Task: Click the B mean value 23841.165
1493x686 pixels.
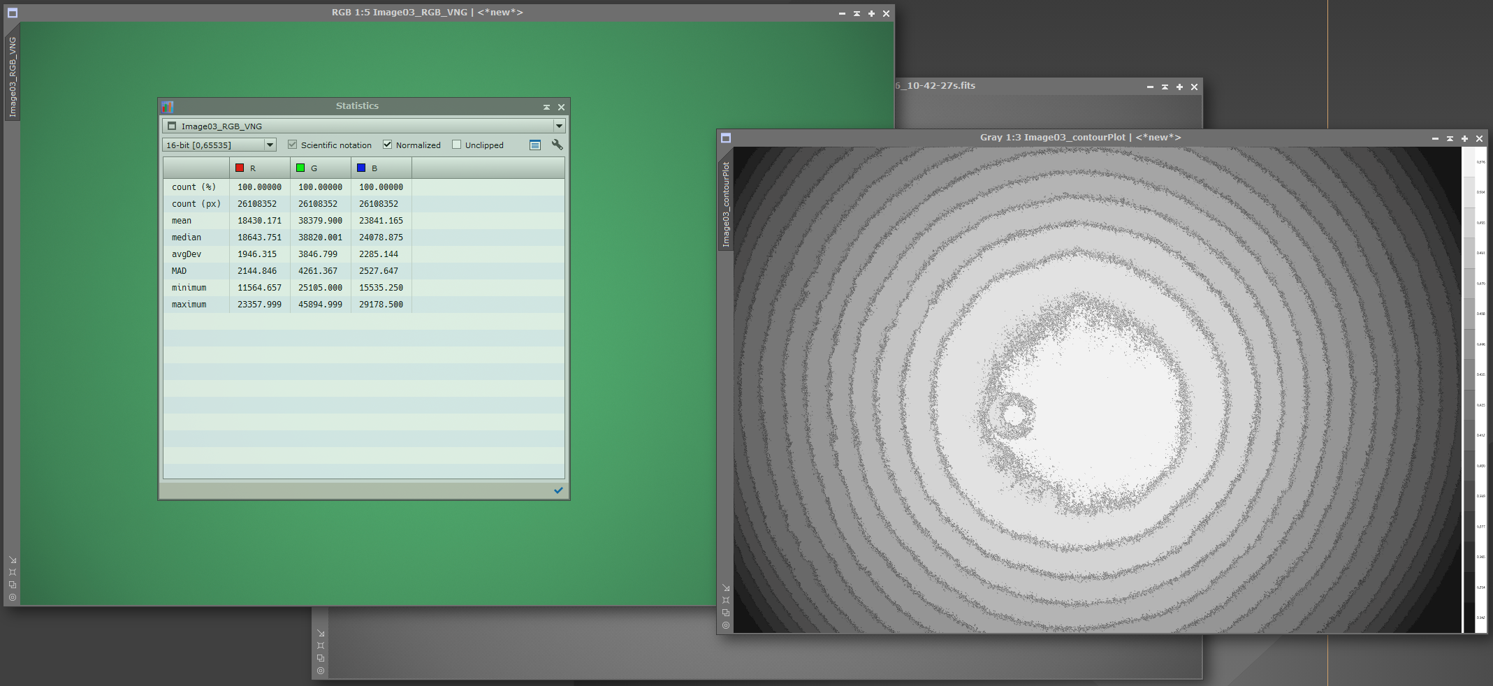Action: [381, 221]
